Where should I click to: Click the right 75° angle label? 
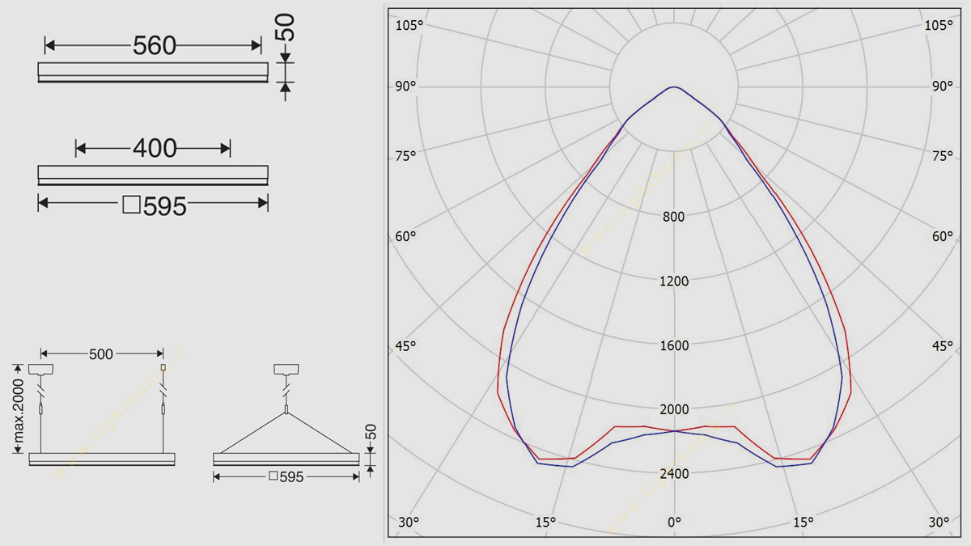943,156
